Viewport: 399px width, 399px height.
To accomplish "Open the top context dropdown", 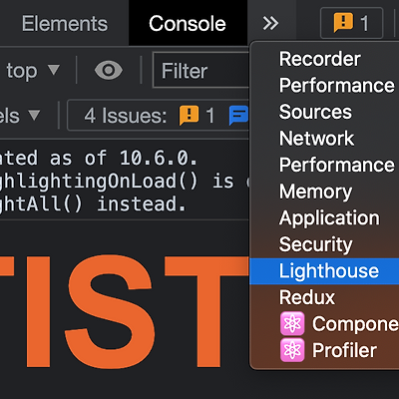I will click(x=32, y=71).
